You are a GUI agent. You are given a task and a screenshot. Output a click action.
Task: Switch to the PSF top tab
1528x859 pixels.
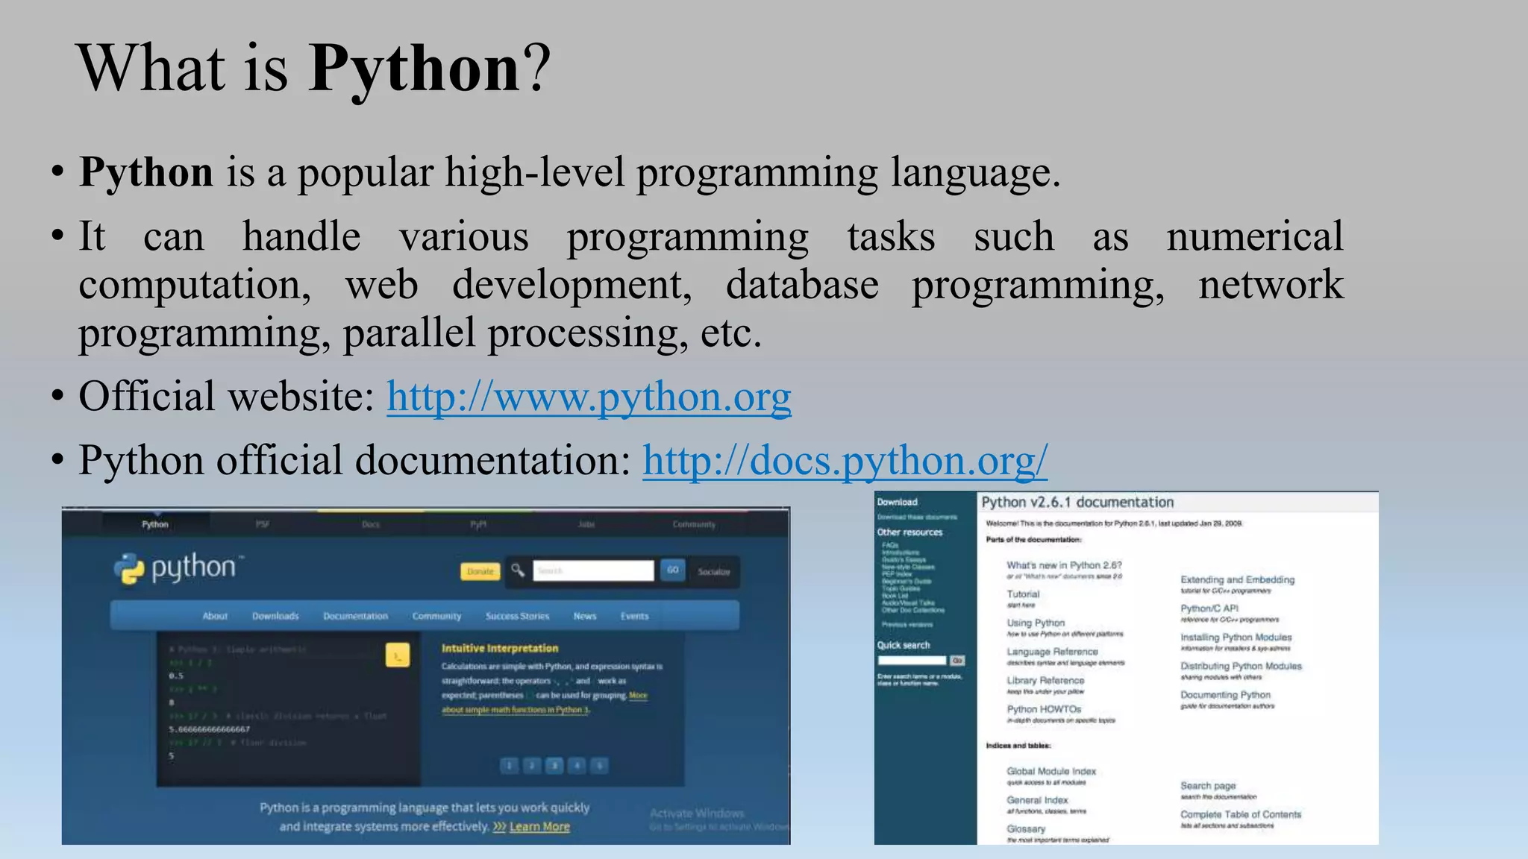[263, 524]
